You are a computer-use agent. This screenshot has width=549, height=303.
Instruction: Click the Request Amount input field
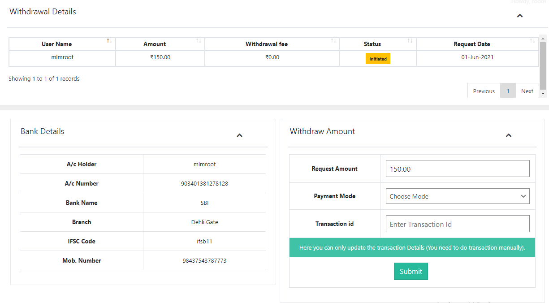(457, 169)
